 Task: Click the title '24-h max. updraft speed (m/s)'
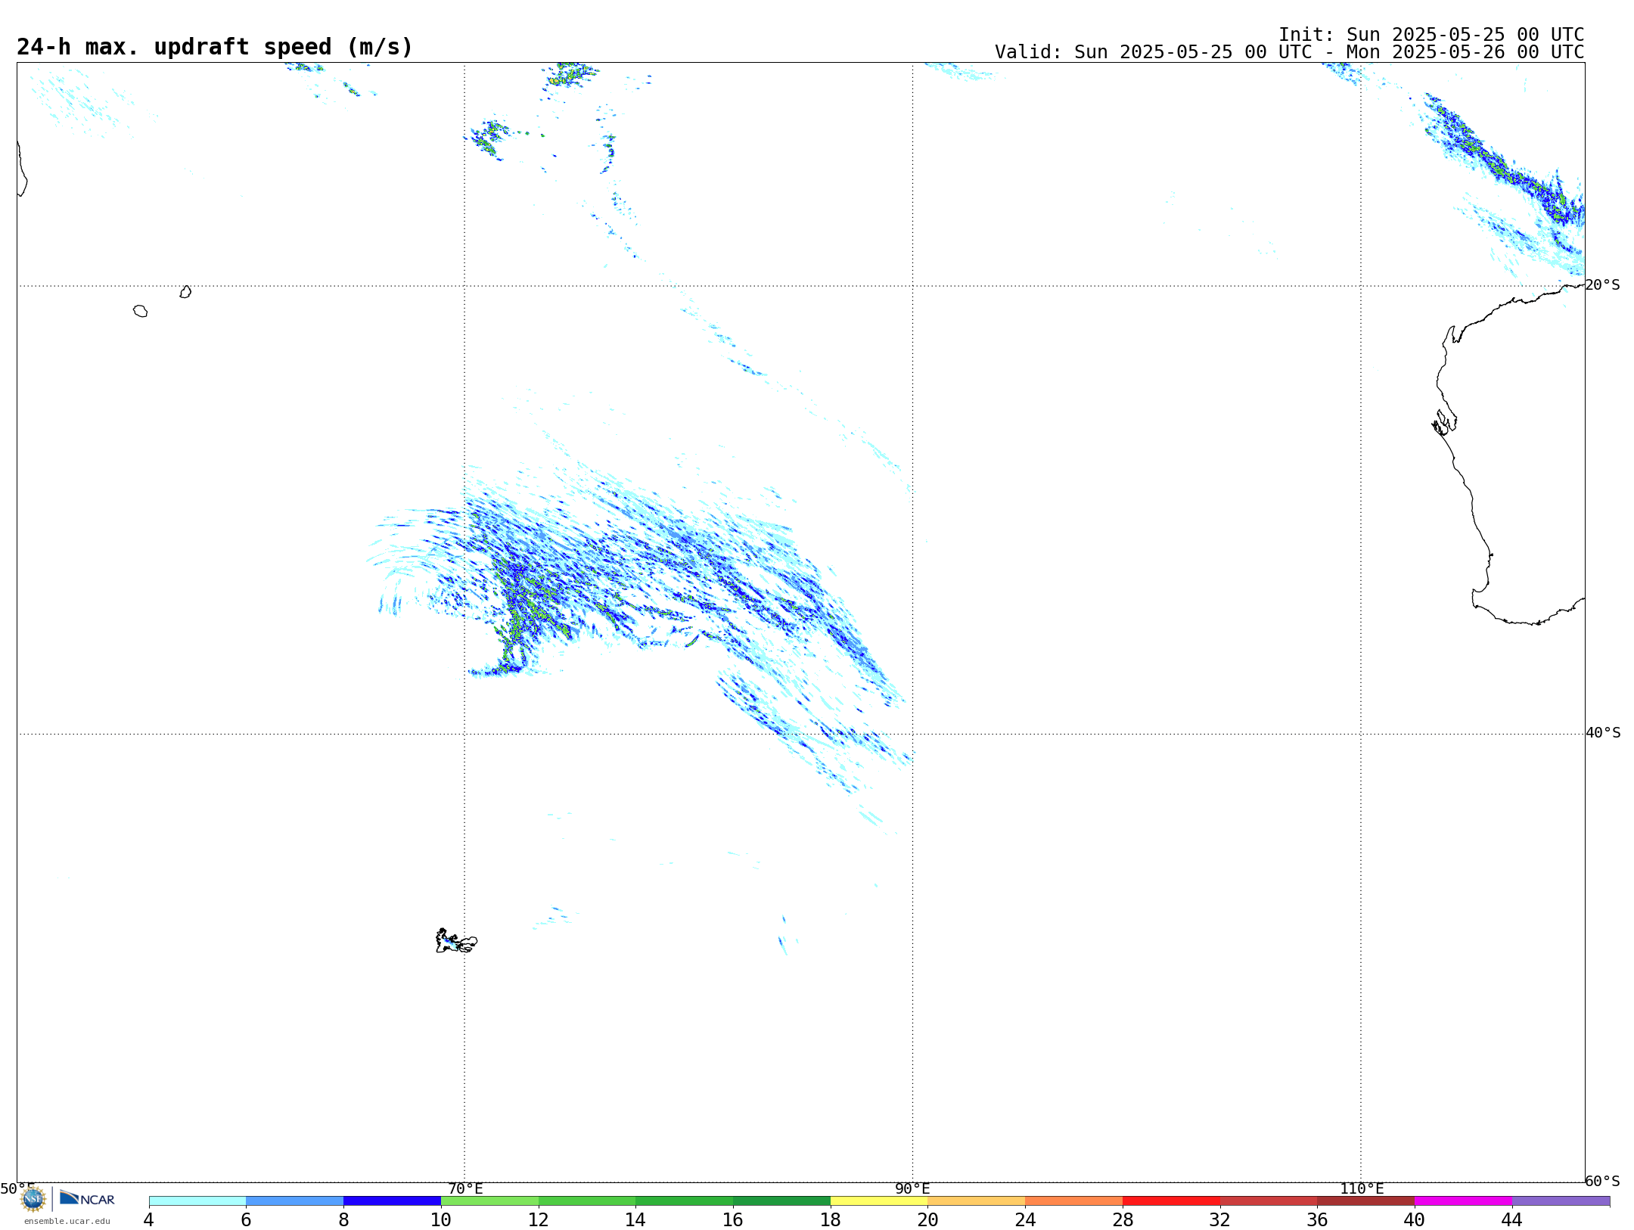coord(215,47)
